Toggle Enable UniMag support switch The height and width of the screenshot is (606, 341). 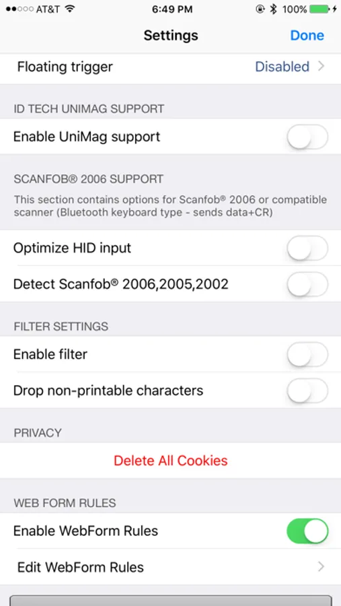point(307,137)
